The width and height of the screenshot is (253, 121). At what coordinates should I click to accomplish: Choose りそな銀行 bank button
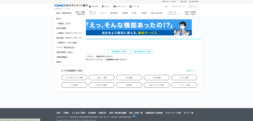[74, 85]
